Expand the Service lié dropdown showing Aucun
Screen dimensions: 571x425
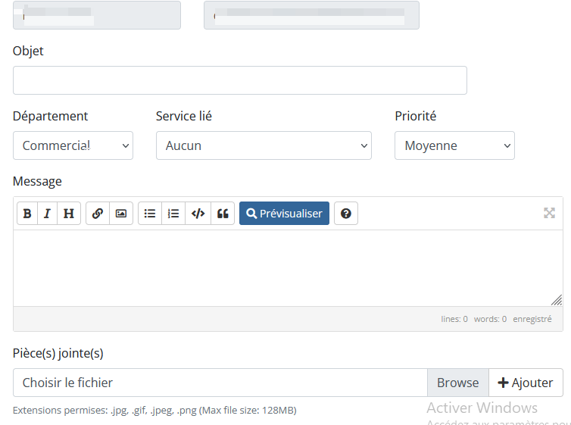point(264,145)
